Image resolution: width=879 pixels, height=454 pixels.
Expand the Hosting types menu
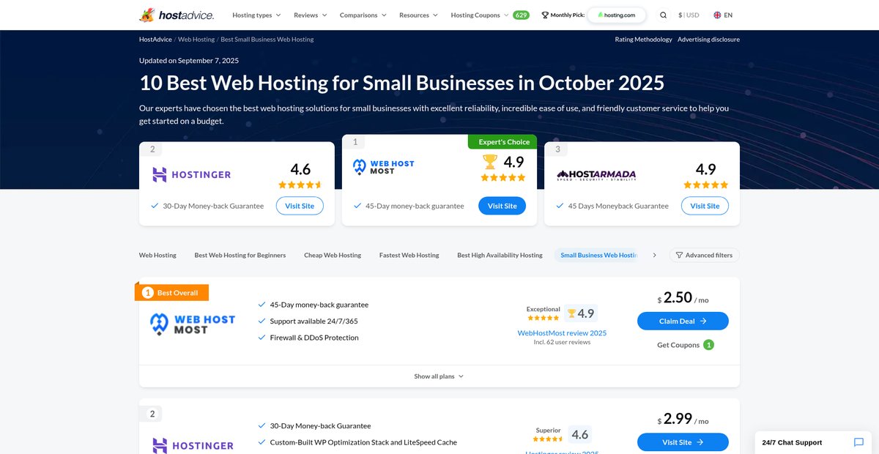click(x=256, y=15)
